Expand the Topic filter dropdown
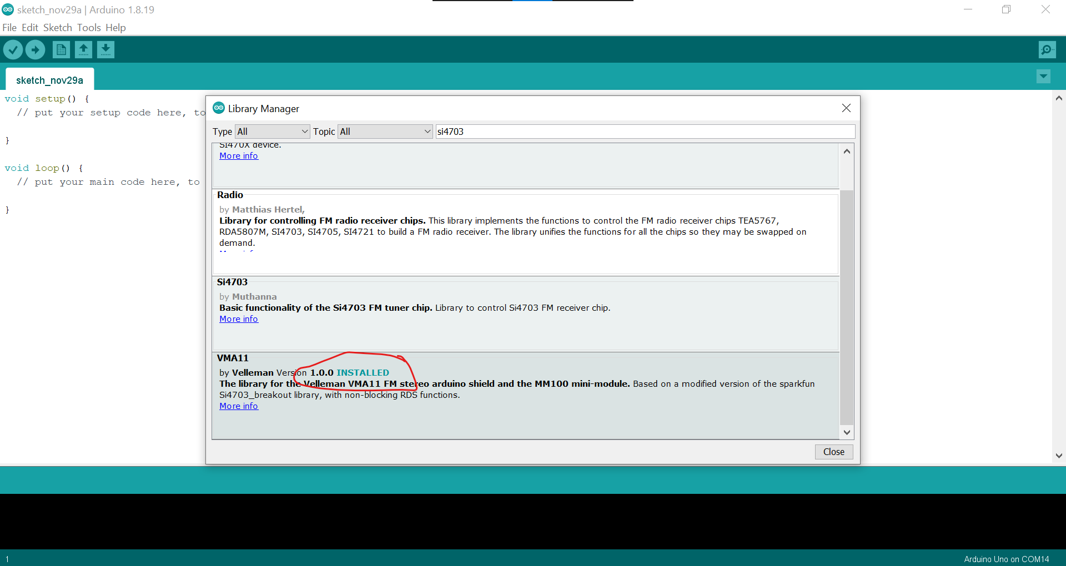 pos(385,132)
